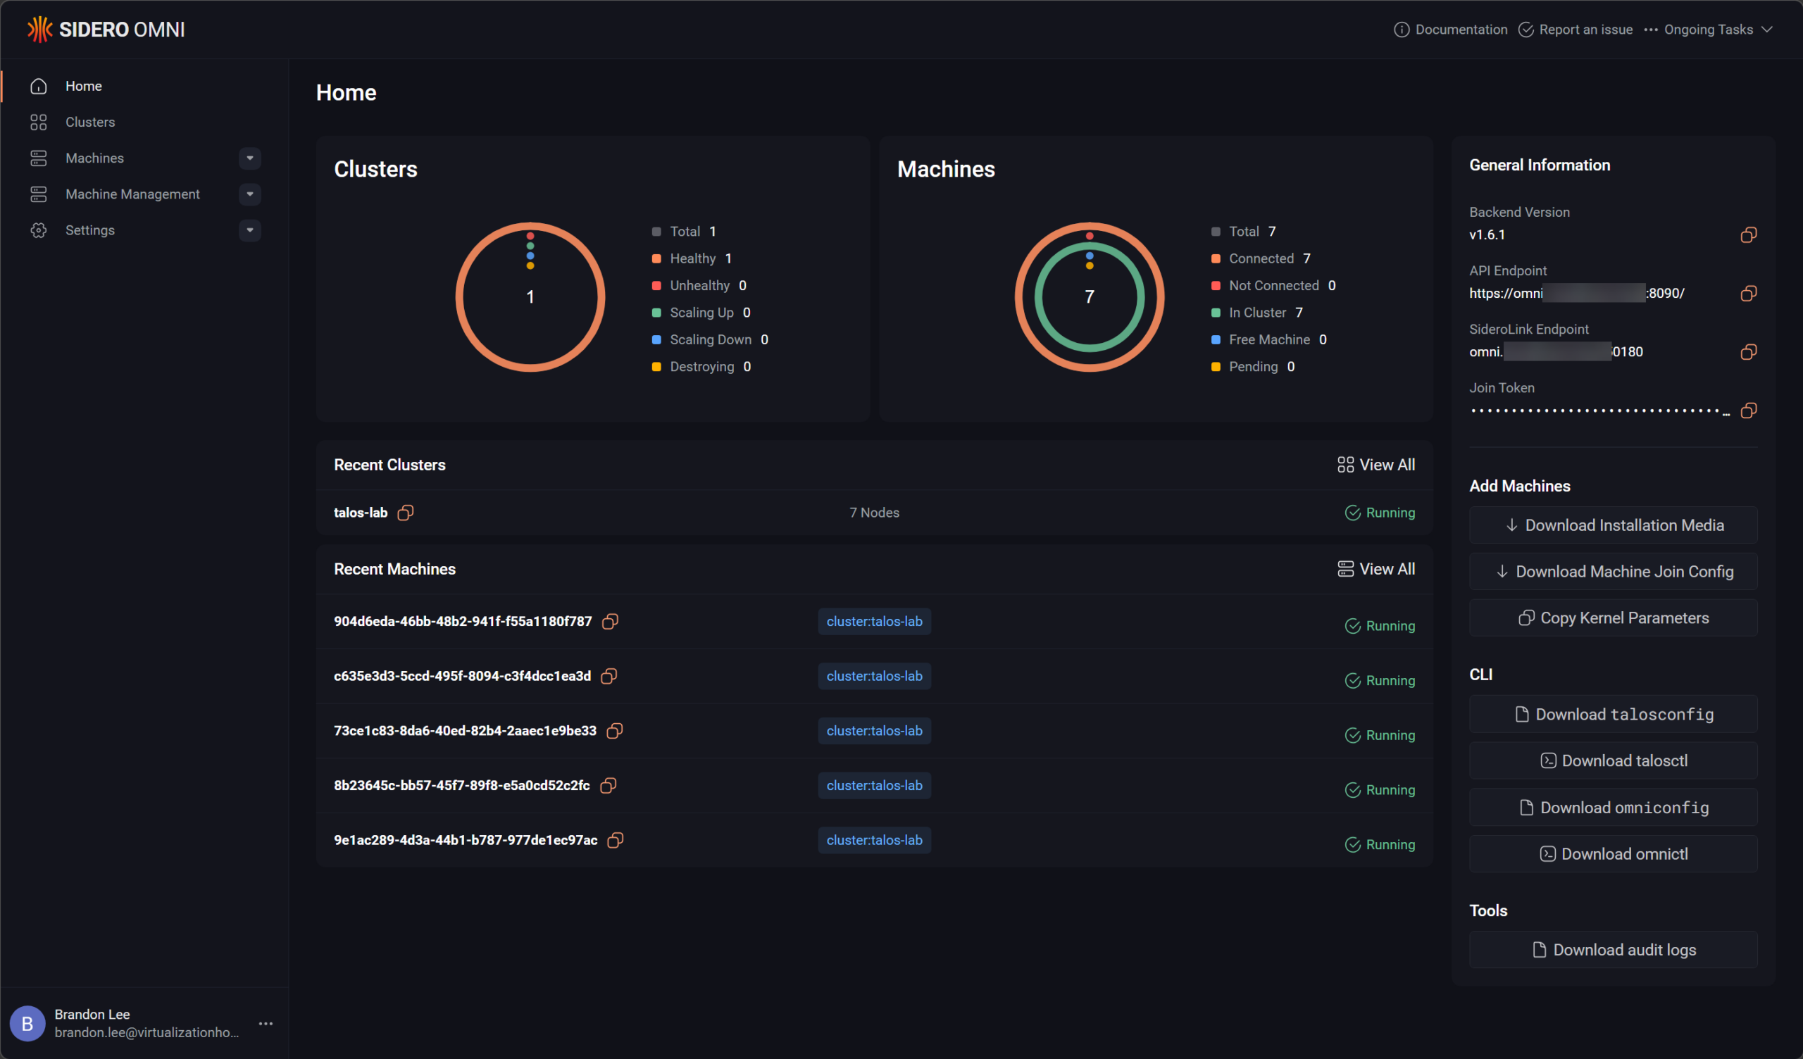Open the Clusters page from sidebar
This screenshot has width=1803, height=1059.
click(x=90, y=123)
